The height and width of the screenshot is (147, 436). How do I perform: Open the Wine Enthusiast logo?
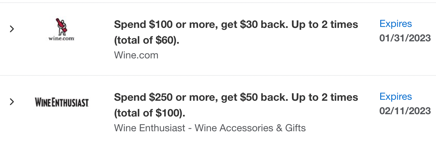click(x=62, y=102)
